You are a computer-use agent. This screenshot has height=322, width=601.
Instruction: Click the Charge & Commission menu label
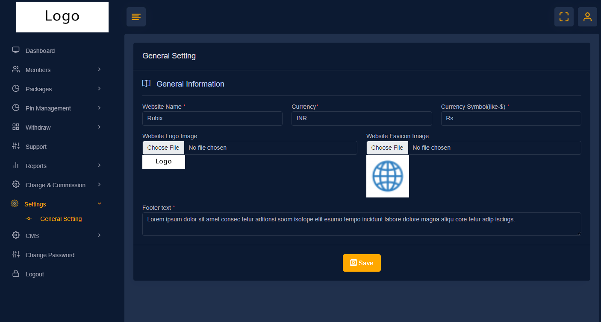[56, 185]
